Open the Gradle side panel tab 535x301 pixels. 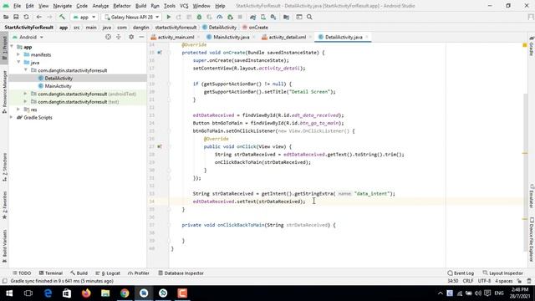532,46
